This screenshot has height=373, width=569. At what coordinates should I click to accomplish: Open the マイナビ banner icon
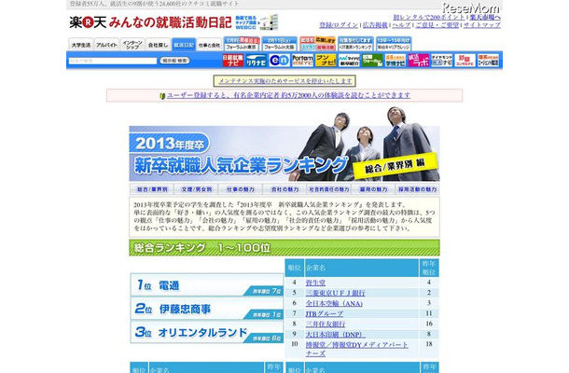pos(349,61)
